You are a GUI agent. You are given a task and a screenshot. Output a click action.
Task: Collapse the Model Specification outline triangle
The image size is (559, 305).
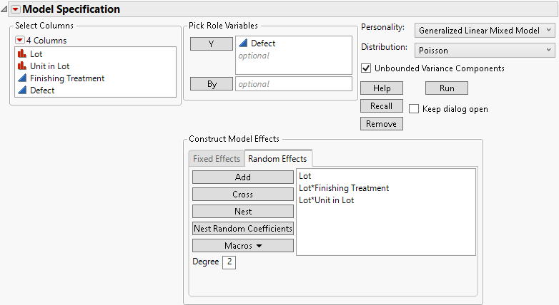tap(5, 9)
